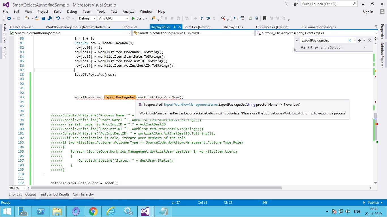Click the Sign in link
This screenshot has height=217, width=387.
point(368,12)
